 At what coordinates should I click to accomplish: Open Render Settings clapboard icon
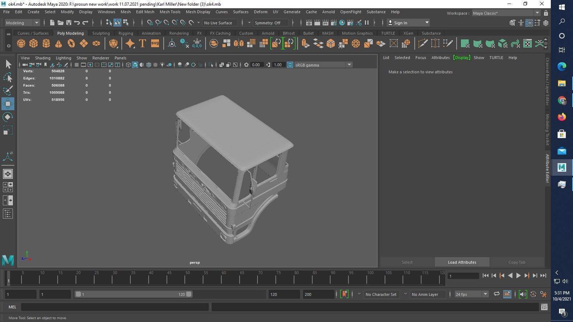(333, 23)
